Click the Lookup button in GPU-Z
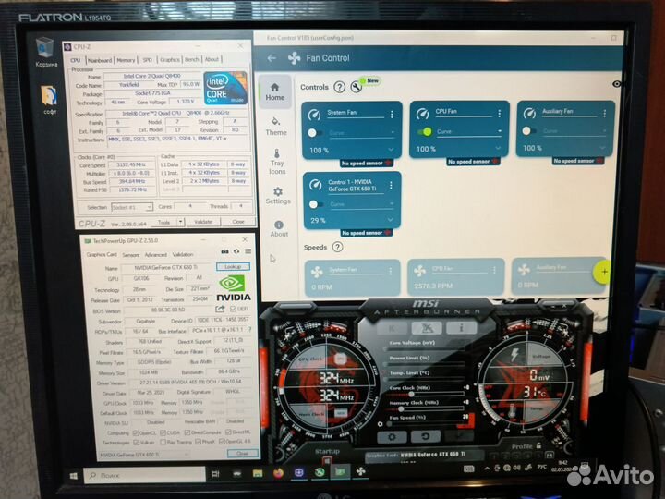 pos(233,266)
